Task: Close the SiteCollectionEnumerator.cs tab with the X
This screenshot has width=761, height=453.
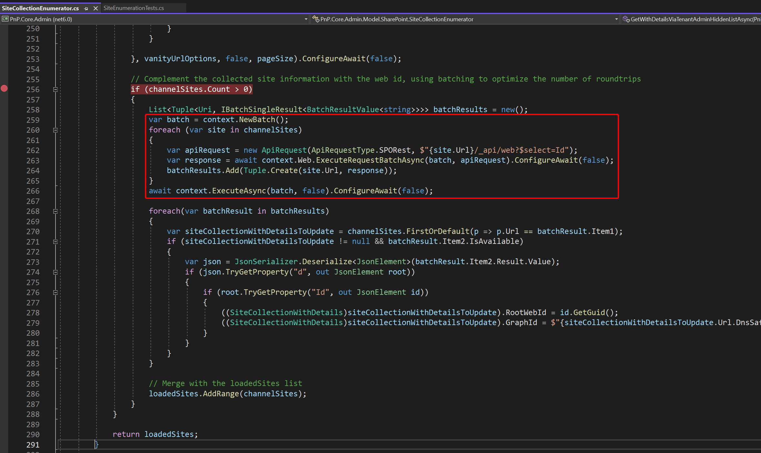Action: [96, 8]
